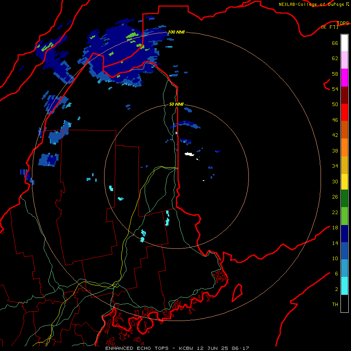Click the 46 value on the legend
The width and height of the screenshot is (351, 351).
[335, 120]
